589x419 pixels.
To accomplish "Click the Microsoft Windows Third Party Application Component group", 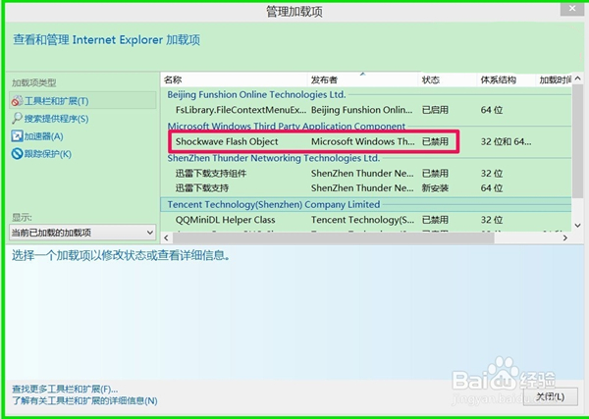I will pyautogui.click(x=287, y=126).
